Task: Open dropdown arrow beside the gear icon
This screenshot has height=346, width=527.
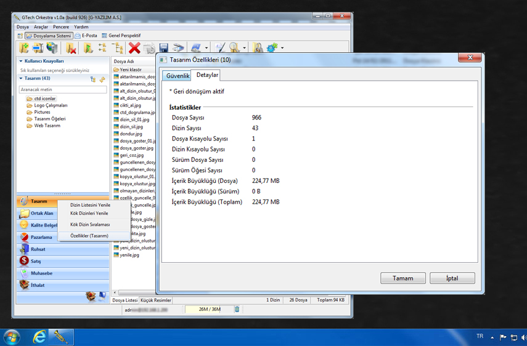Action: tap(282, 48)
